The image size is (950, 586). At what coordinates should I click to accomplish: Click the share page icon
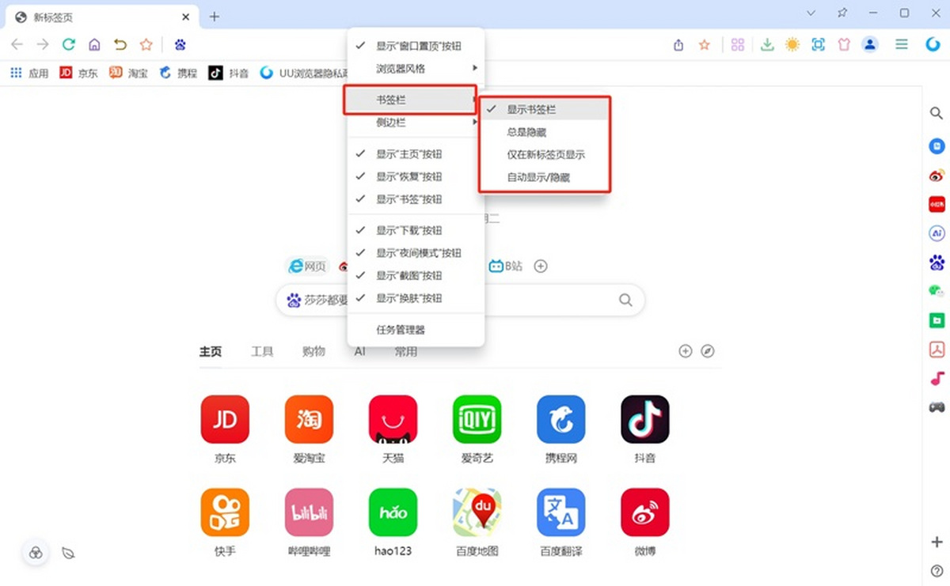[678, 45]
